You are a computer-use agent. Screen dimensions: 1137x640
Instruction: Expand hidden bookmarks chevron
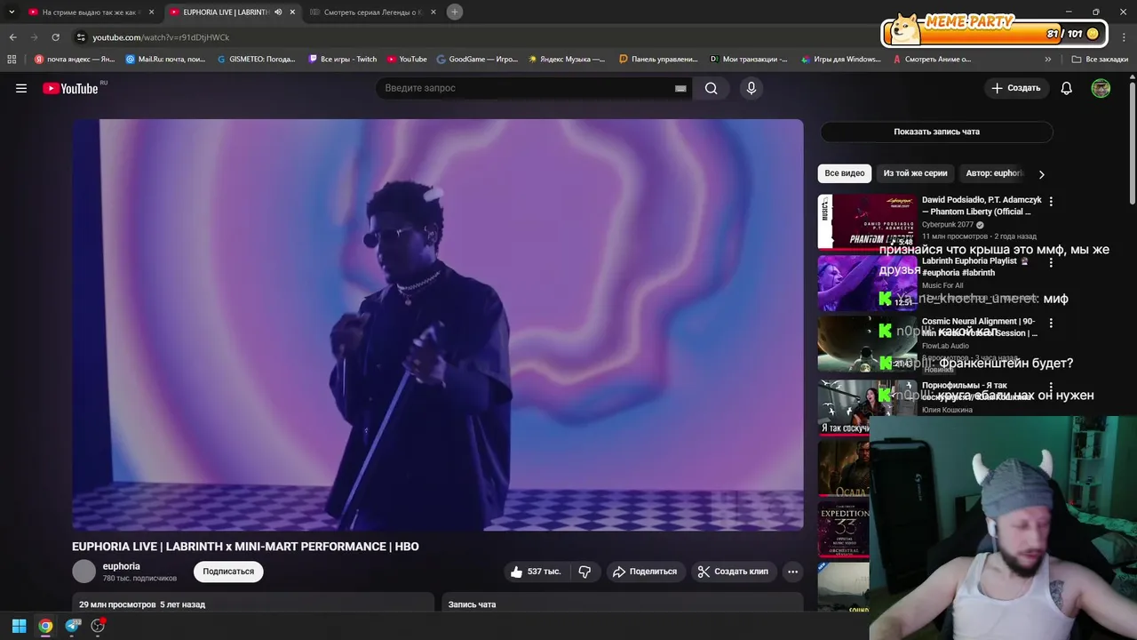click(1048, 60)
